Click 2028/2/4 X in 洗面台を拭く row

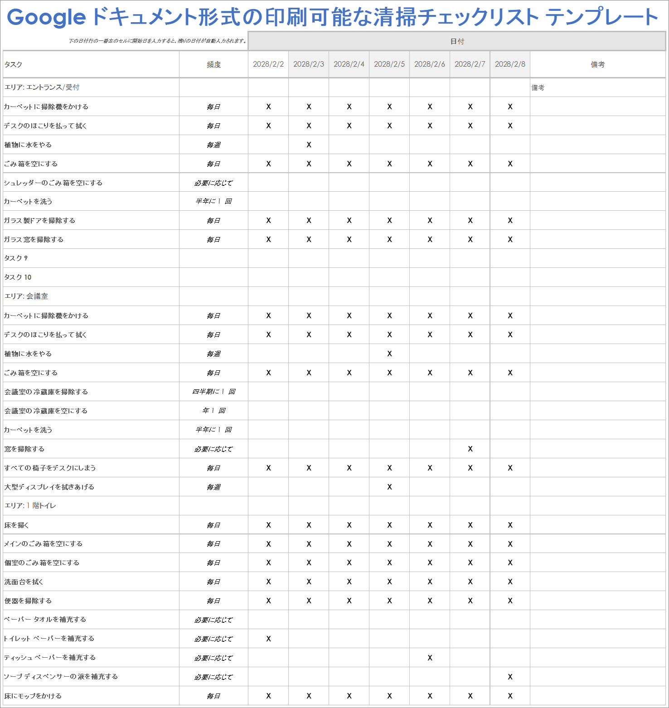(349, 582)
